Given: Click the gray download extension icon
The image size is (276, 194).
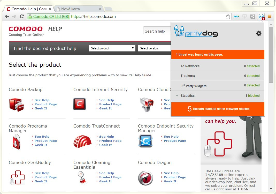Looking at the screenshot, I should click(244, 17).
